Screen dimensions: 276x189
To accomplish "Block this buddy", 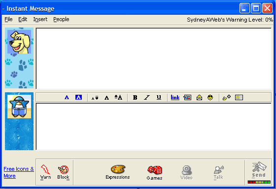I will [x=64, y=172].
